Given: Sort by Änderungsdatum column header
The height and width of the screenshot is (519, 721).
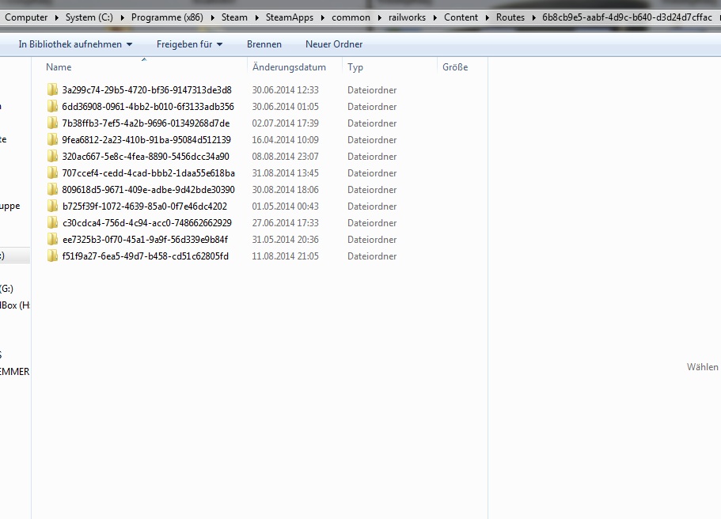Looking at the screenshot, I should point(289,67).
